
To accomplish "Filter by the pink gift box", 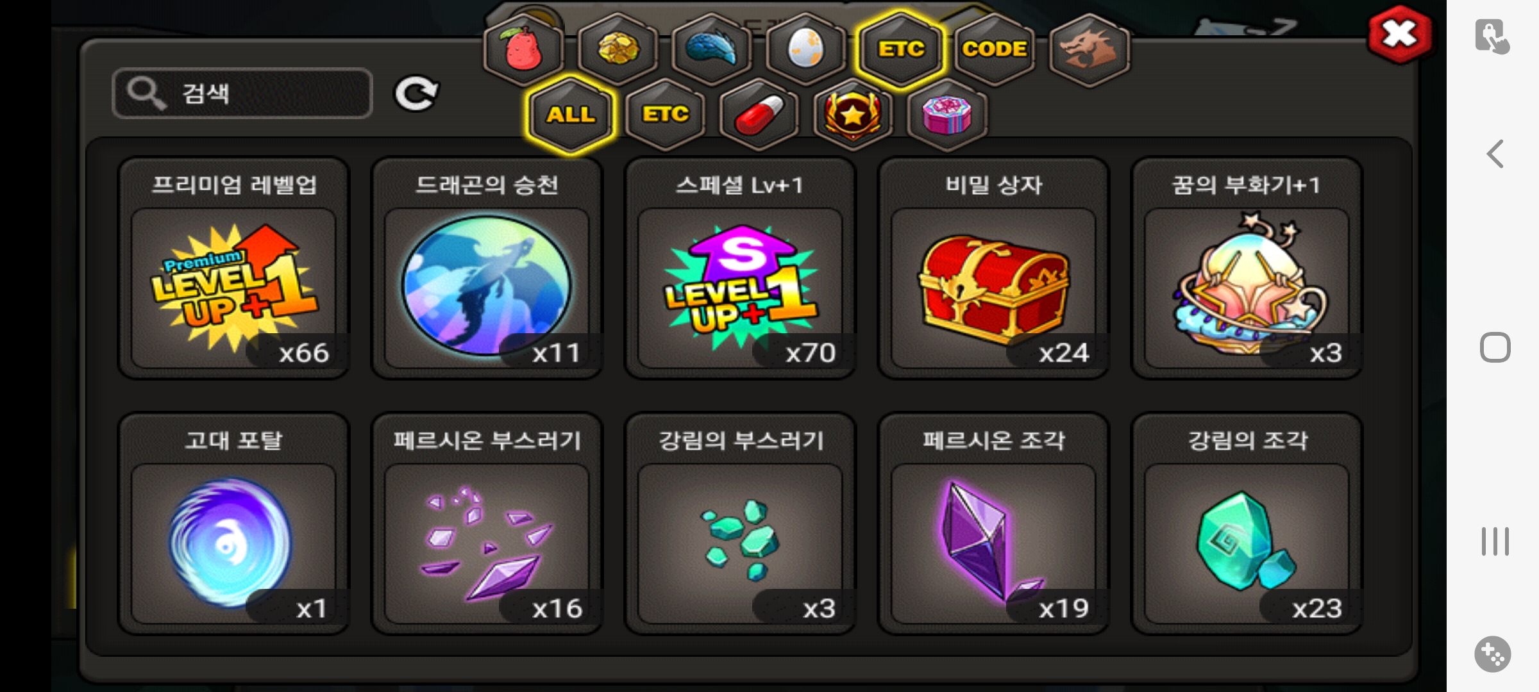I will 947,115.
